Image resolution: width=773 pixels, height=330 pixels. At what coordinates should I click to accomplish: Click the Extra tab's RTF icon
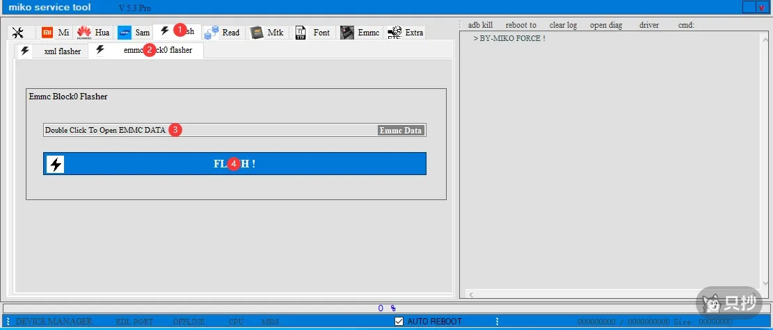395,33
